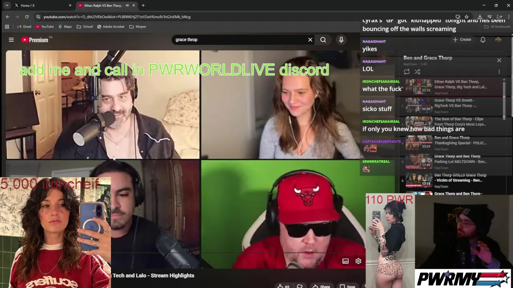Click the 'Ben and Grace Thorp' playlist title
The image size is (513, 288).
pyautogui.click(x=428, y=58)
